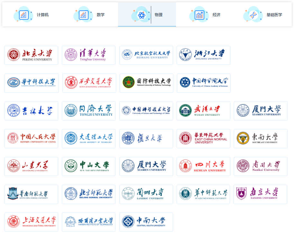Select the Tongji University card

click(88, 111)
